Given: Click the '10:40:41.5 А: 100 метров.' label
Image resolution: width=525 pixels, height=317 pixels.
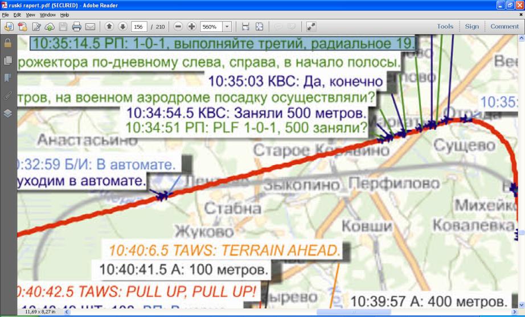Looking at the screenshot, I should tap(184, 269).
